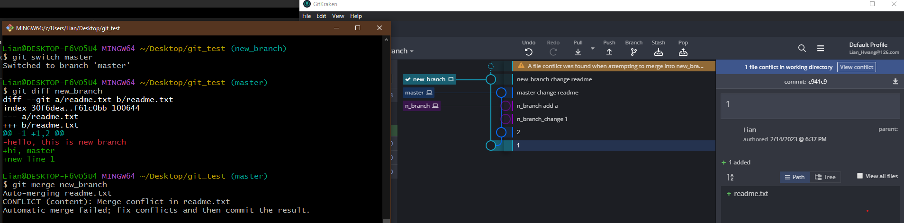This screenshot has height=223, width=904.
Task: Click author name Lian in commit details
Action: tap(750, 130)
